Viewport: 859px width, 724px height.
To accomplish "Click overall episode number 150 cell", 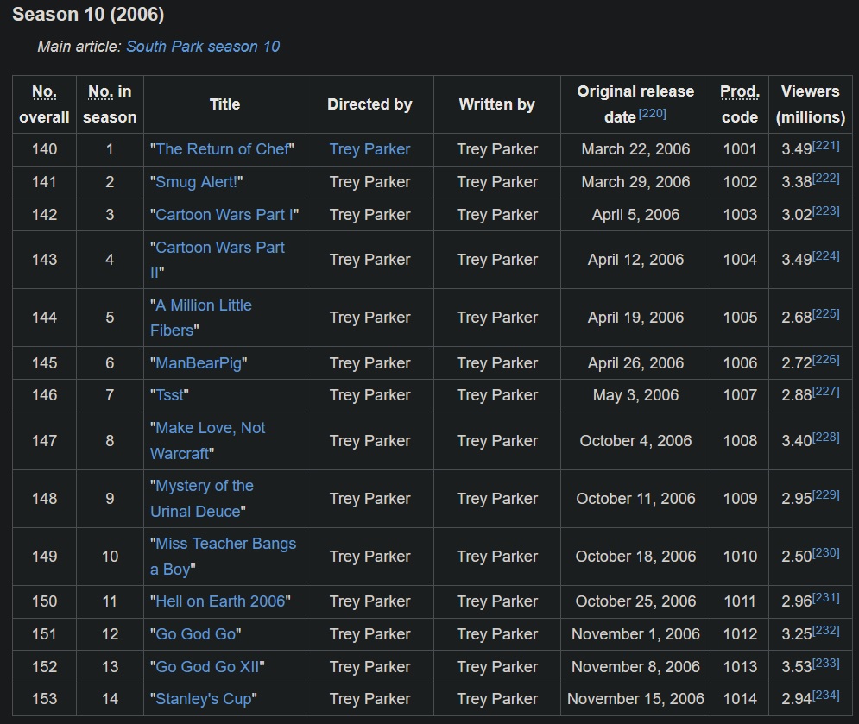I will 44,601.
